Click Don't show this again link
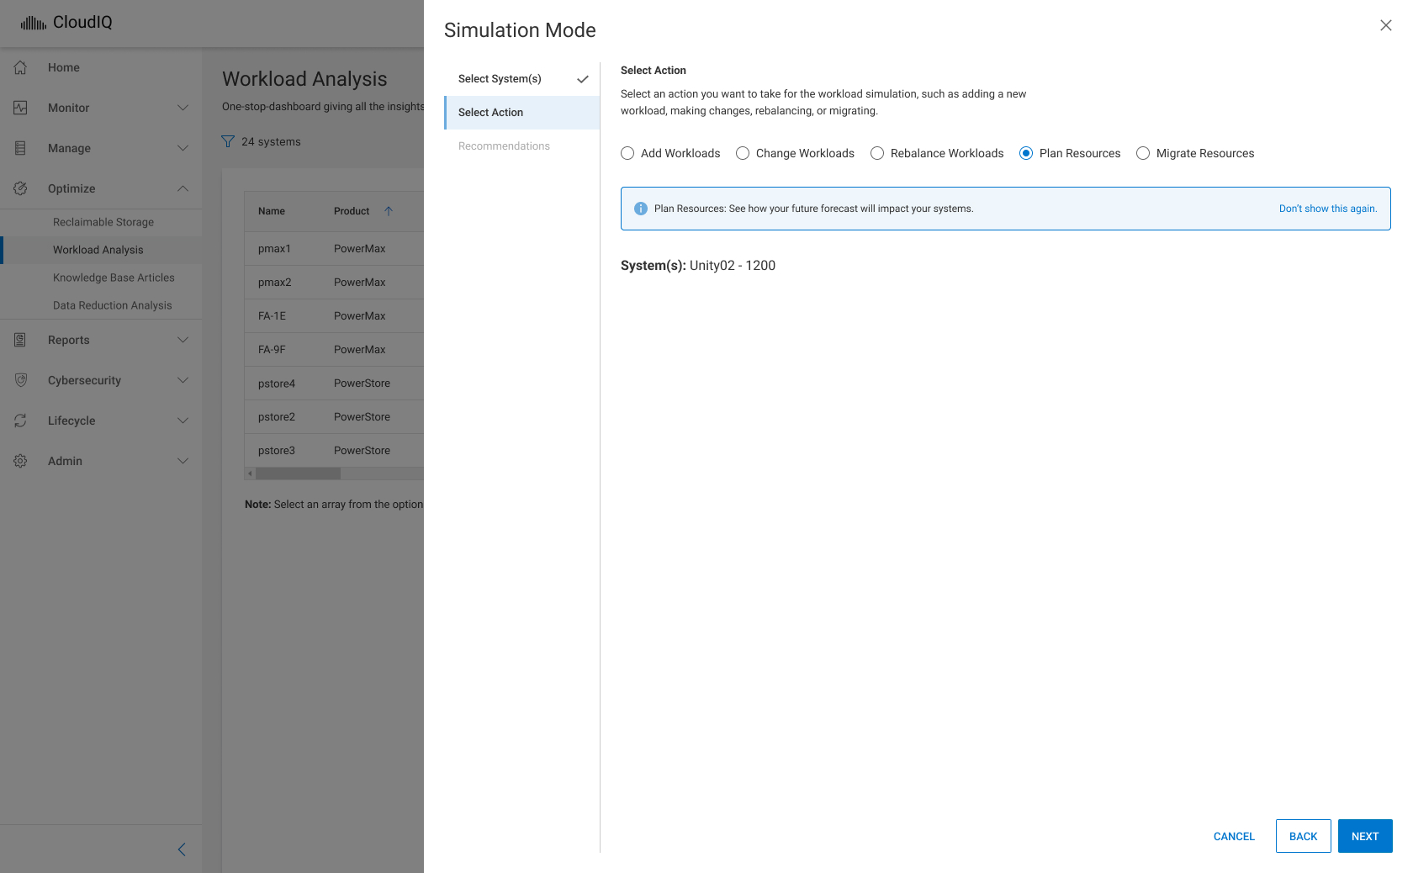Viewport: 1413px width, 873px height. (x=1328, y=209)
